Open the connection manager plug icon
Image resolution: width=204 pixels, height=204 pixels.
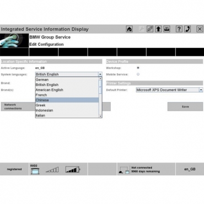click(150, 29)
